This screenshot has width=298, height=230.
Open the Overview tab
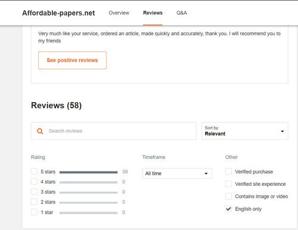[x=119, y=13]
